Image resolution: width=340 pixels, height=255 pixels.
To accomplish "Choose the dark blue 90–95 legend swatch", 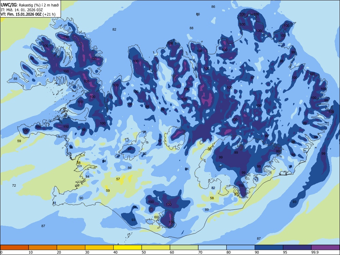I will (x=269, y=248).
